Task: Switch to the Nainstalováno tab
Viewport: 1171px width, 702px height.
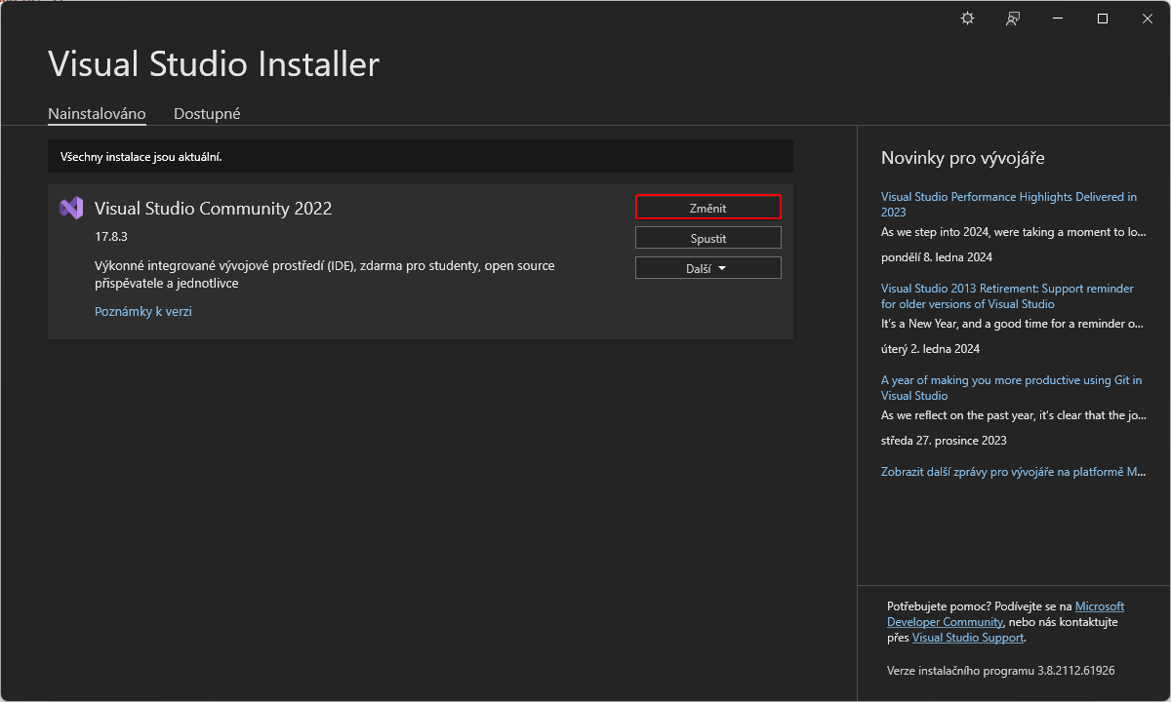Action: (x=97, y=113)
